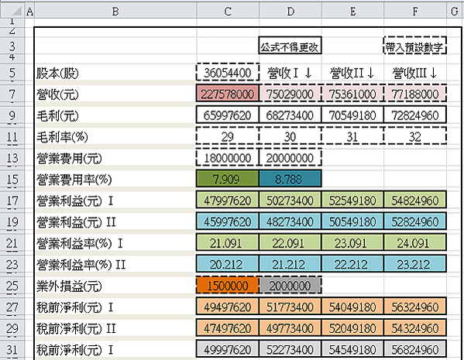Select row 25 header
This screenshot has height=360, width=464.
[12, 286]
